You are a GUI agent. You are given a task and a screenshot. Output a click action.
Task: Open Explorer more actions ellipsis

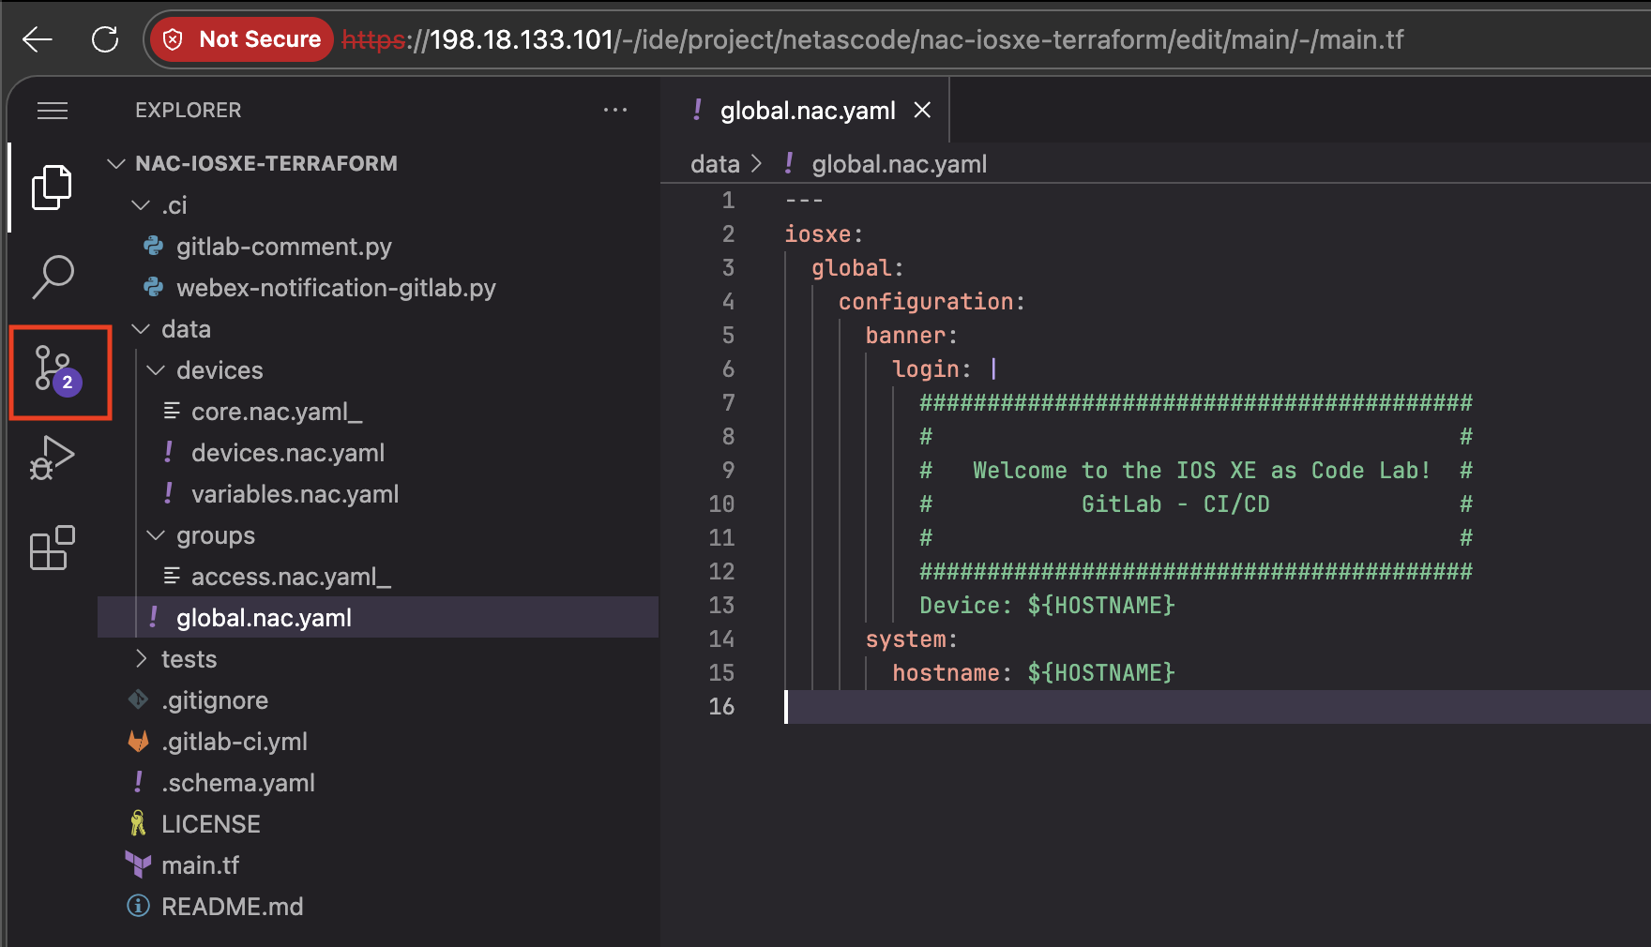(615, 110)
